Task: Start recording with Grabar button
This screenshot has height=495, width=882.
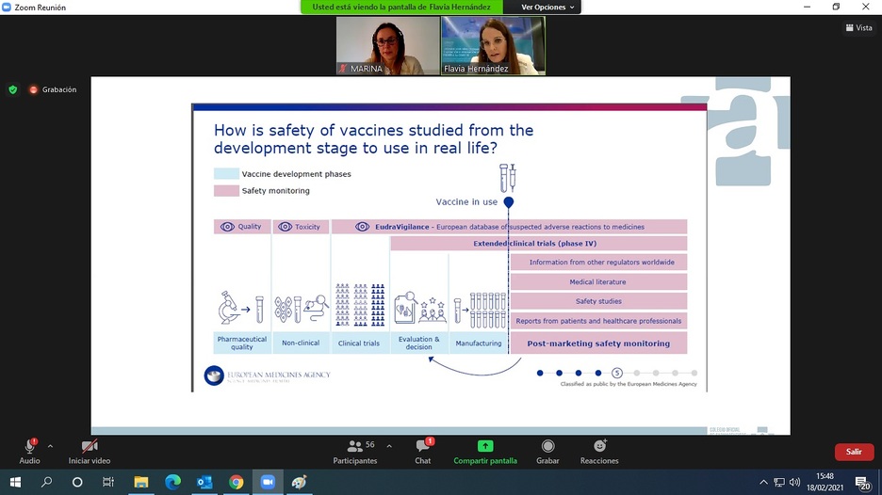Action: (x=547, y=450)
